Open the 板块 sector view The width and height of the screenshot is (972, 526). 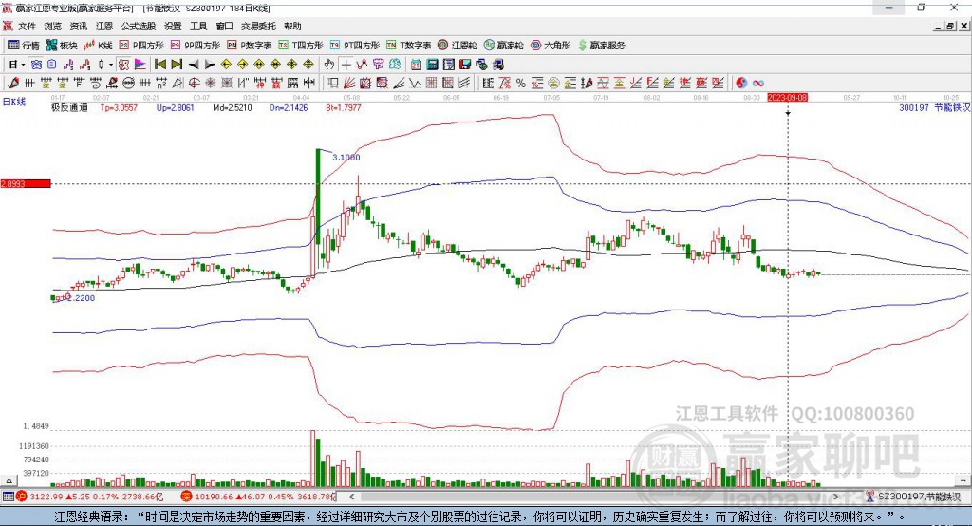62,46
